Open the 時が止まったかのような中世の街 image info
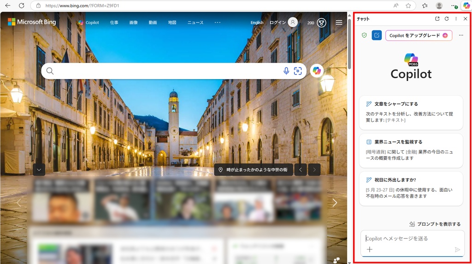The height and width of the screenshot is (264, 472). pyautogui.click(x=253, y=170)
